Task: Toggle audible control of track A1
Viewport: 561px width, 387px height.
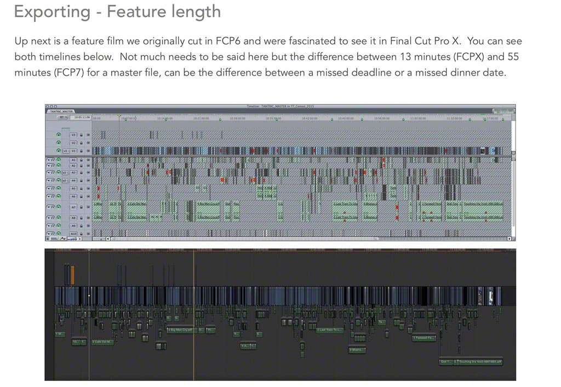Action: pyautogui.click(x=59, y=160)
